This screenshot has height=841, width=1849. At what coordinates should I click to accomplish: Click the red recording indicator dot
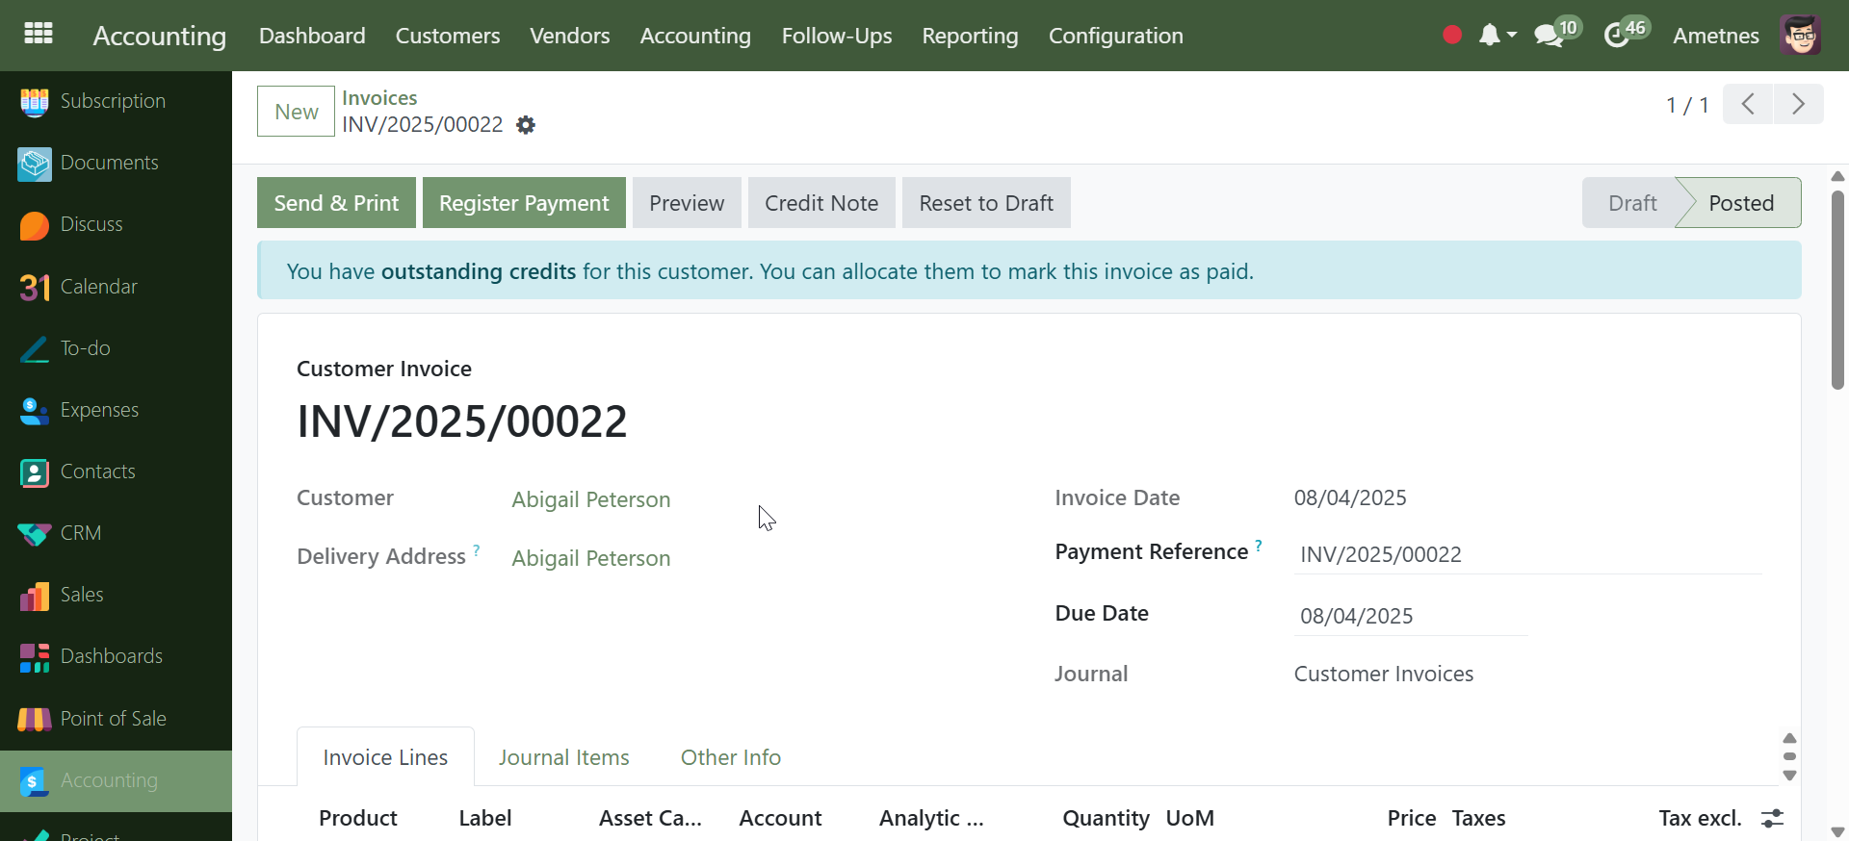click(1452, 36)
